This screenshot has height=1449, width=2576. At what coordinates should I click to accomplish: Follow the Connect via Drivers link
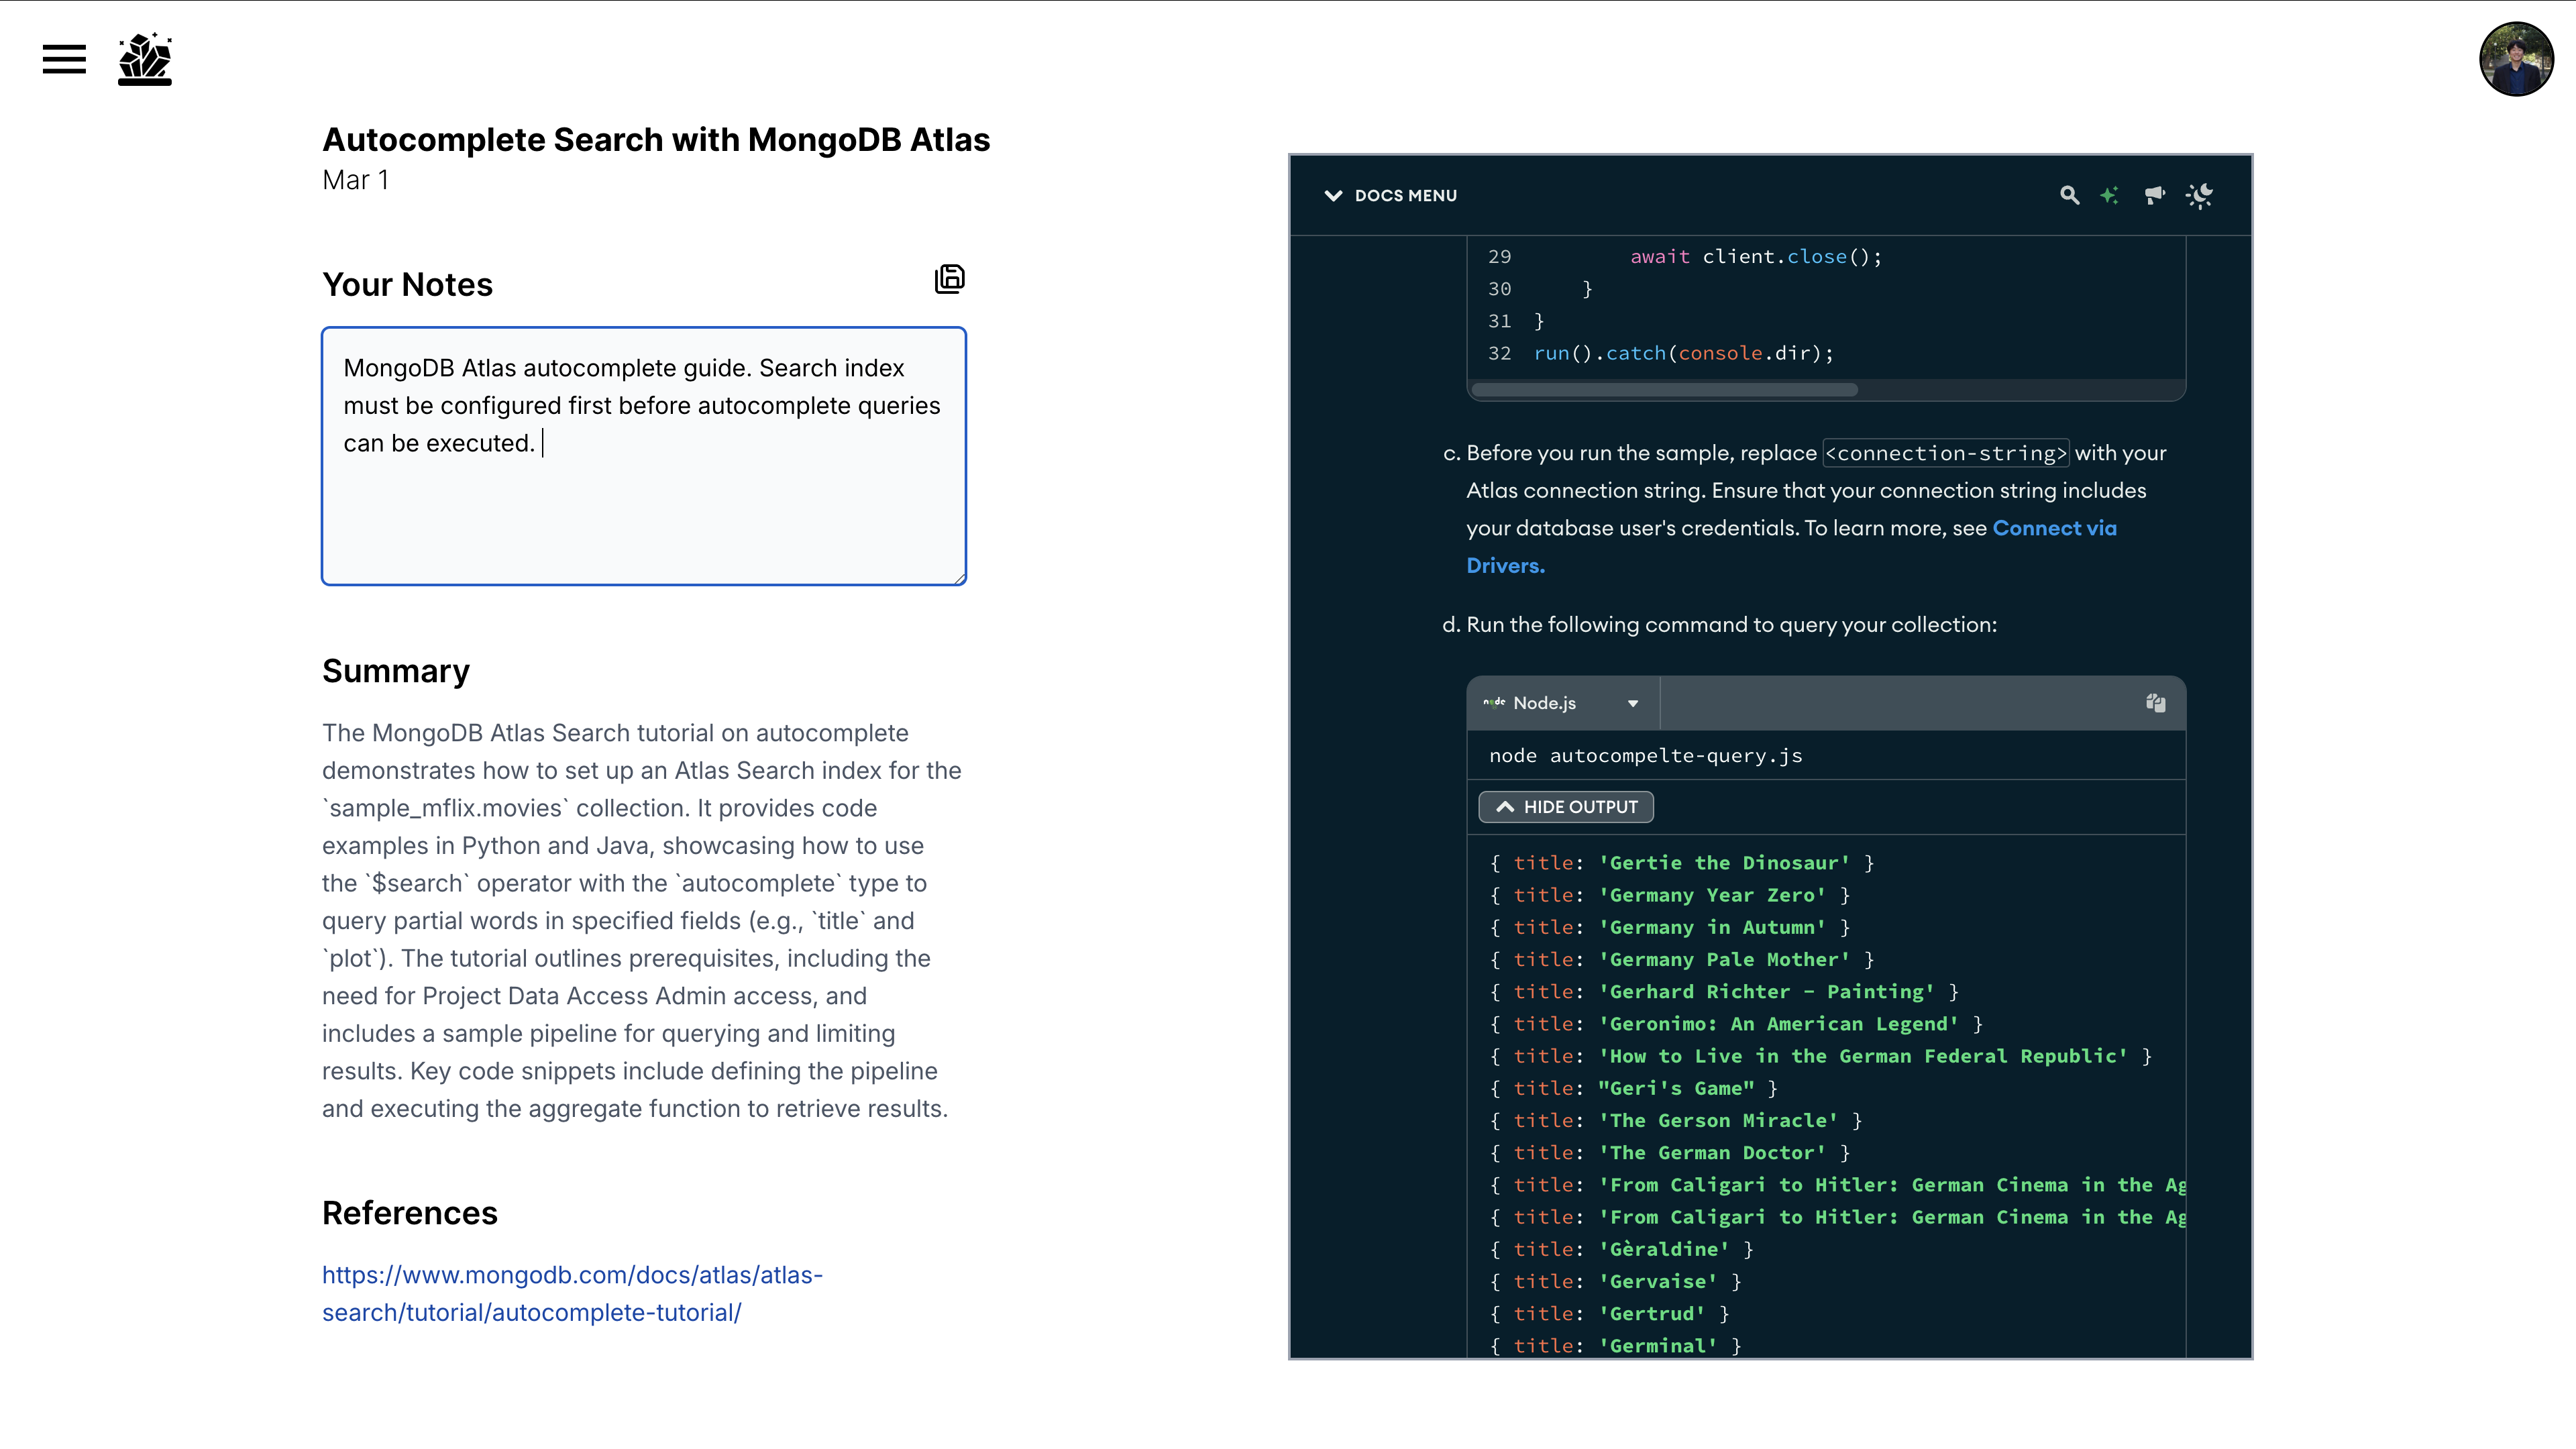tap(2054, 528)
